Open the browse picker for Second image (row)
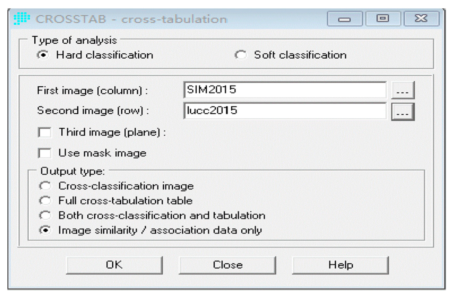Image resolution: width=454 pixels, height=298 pixels. [402, 112]
